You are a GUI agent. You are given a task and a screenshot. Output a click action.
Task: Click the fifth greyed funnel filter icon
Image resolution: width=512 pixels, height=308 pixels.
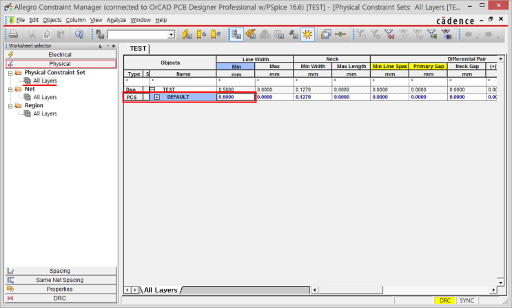(x=418, y=34)
